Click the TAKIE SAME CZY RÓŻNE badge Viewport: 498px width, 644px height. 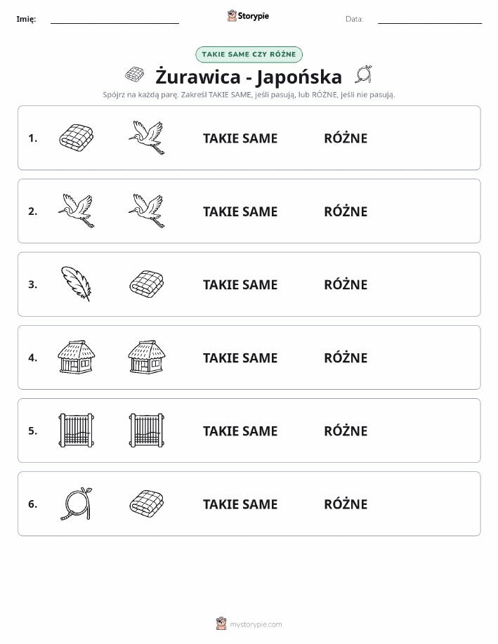point(249,55)
